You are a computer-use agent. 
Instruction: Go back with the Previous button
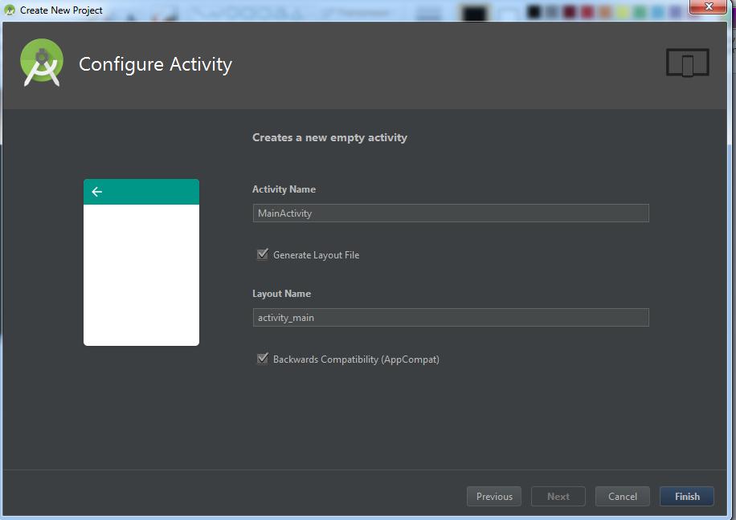pos(494,496)
